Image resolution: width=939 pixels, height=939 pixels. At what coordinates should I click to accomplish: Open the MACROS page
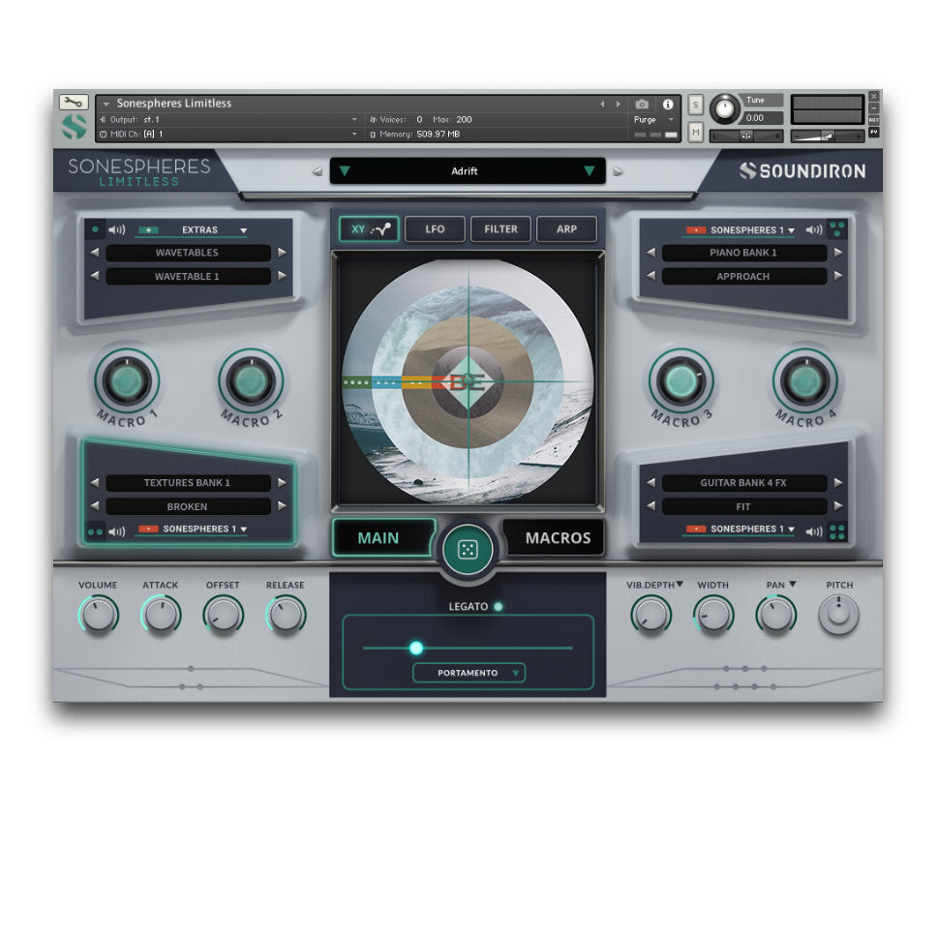click(554, 538)
